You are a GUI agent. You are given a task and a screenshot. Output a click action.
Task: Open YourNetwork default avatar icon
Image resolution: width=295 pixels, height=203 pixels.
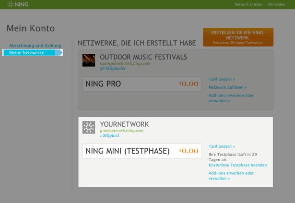coord(89,127)
